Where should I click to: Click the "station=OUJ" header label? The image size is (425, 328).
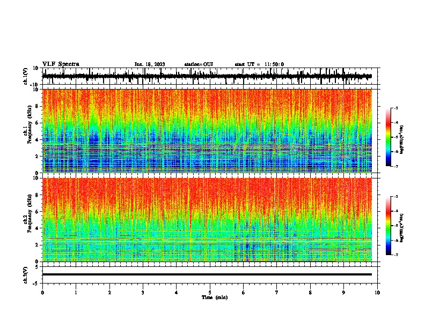coord(199,64)
